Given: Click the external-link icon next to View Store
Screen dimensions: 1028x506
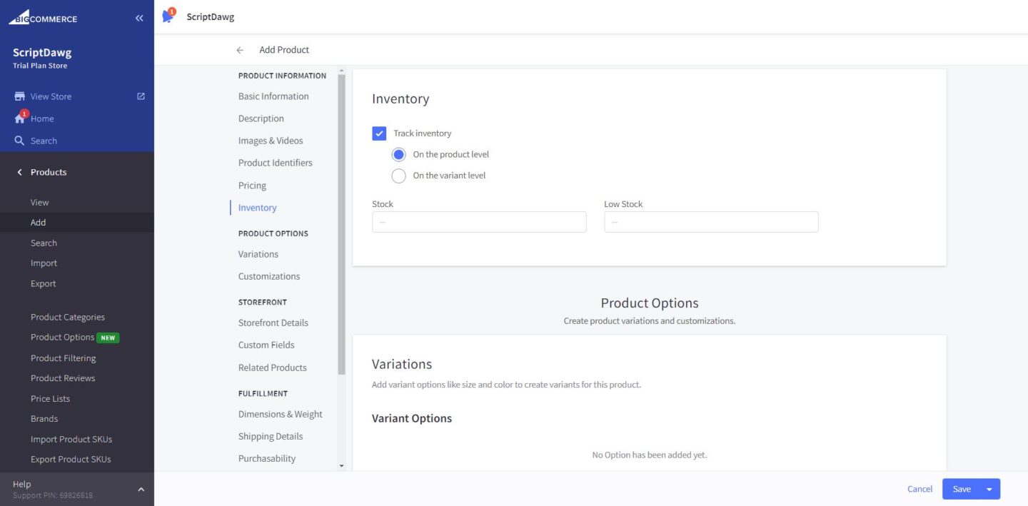Looking at the screenshot, I should tap(141, 96).
